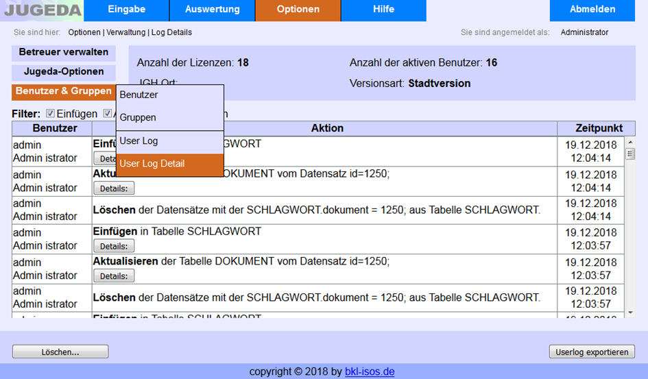The image size is (648, 379).
Task: Expand the Benutzer & Gruppen menu
Action: 64,91
